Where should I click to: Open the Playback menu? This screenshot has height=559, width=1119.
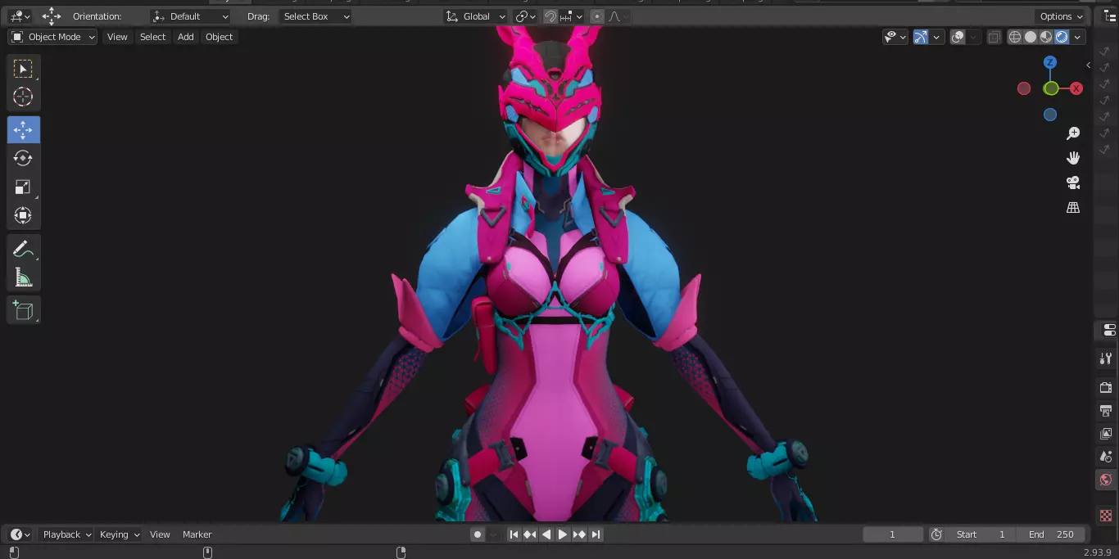[x=66, y=534]
